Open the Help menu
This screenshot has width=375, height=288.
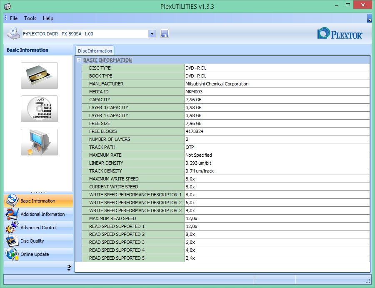(x=48, y=18)
